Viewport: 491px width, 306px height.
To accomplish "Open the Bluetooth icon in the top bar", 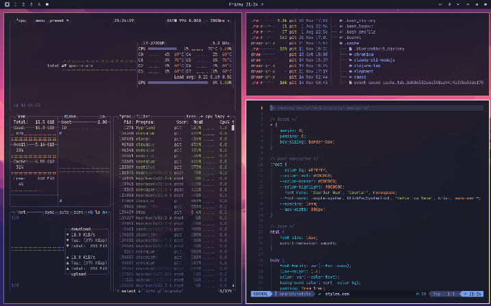I will click(x=449, y=4).
